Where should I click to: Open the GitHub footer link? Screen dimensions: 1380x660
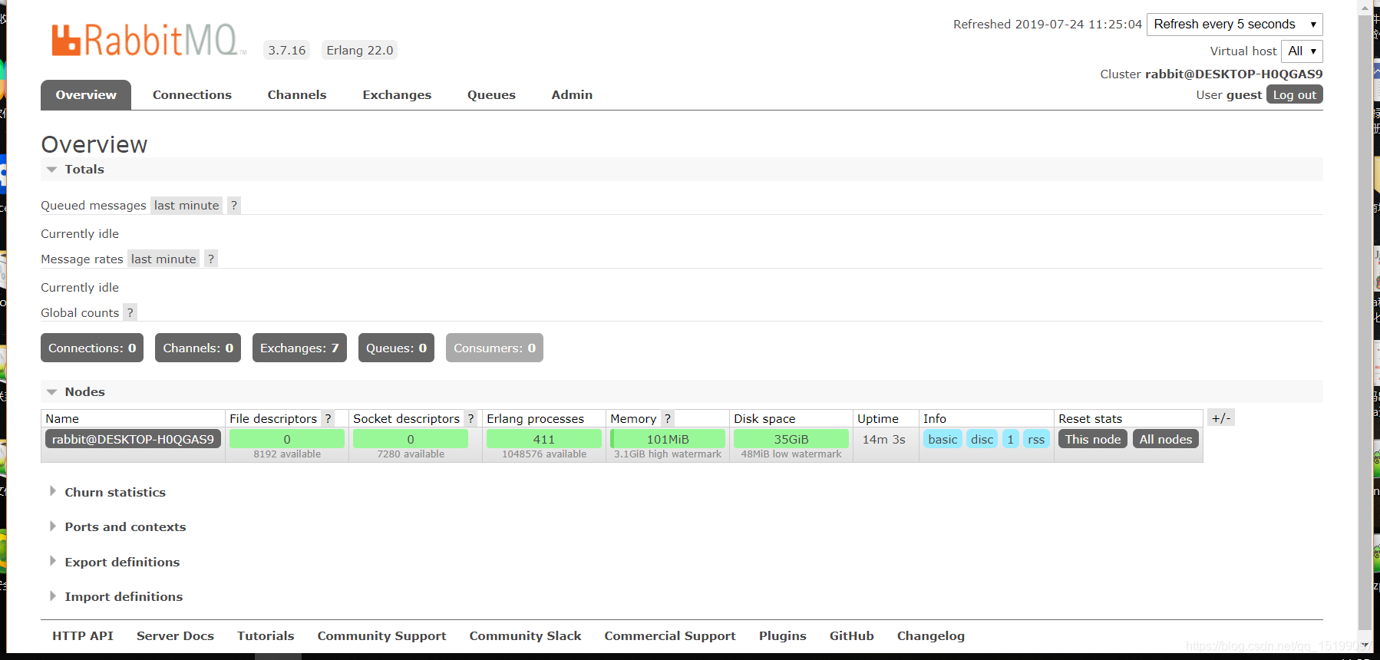[x=852, y=635]
